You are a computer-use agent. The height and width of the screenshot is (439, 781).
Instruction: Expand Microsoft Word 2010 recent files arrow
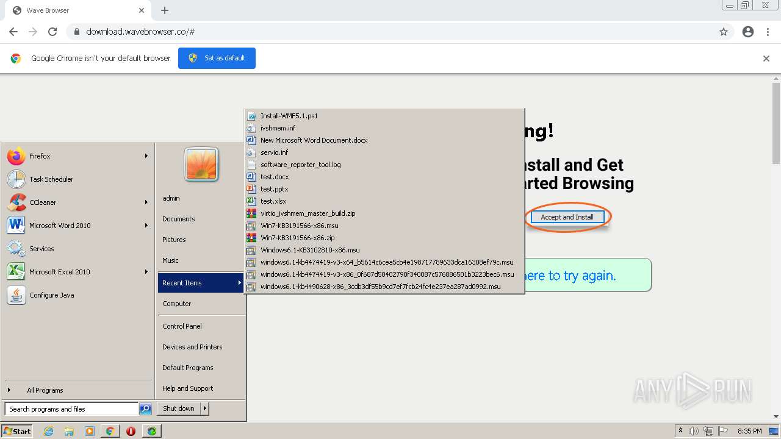point(146,226)
